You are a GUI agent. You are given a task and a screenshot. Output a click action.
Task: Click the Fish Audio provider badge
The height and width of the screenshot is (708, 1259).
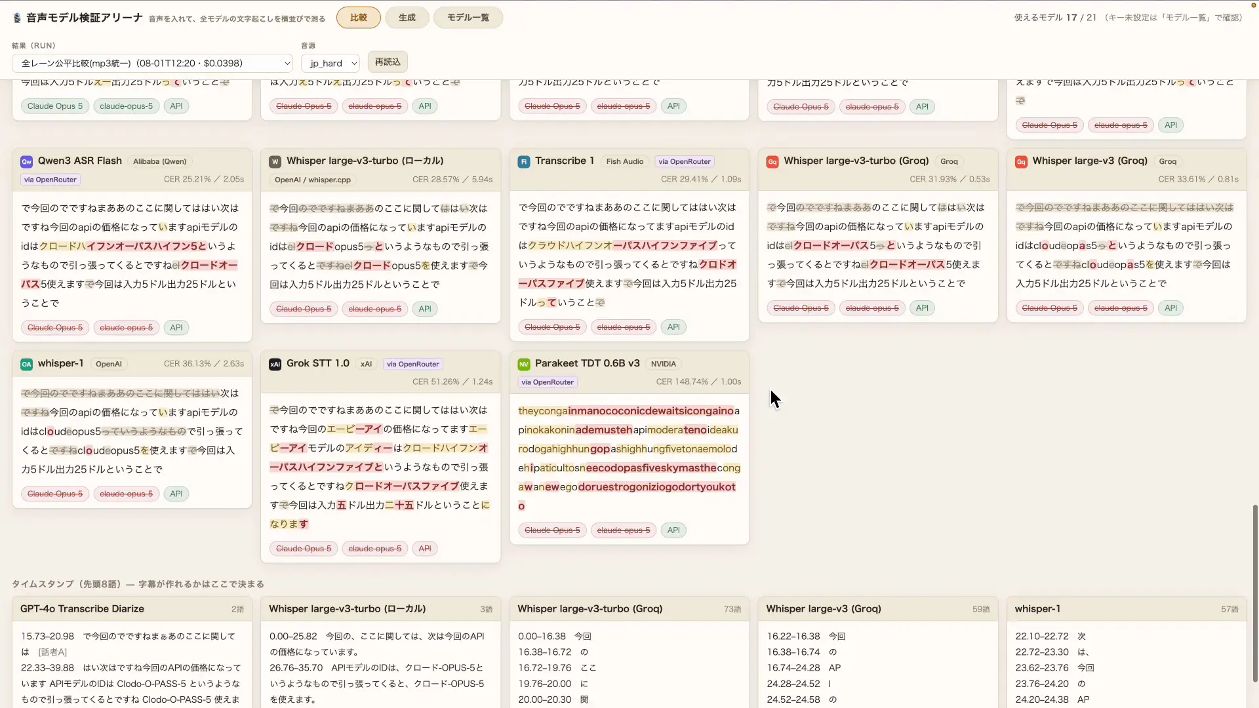tap(625, 161)
